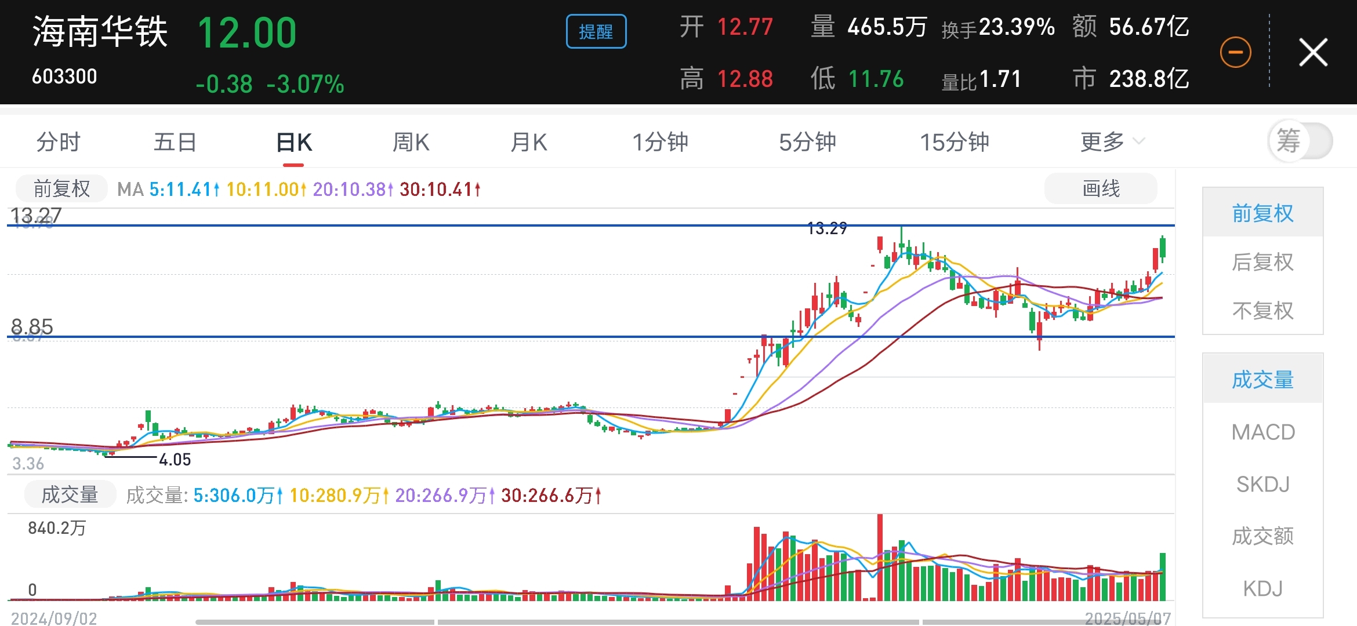Select the SKDJ indicator
Screen dimensions: 1357x626
[1263, 484]
